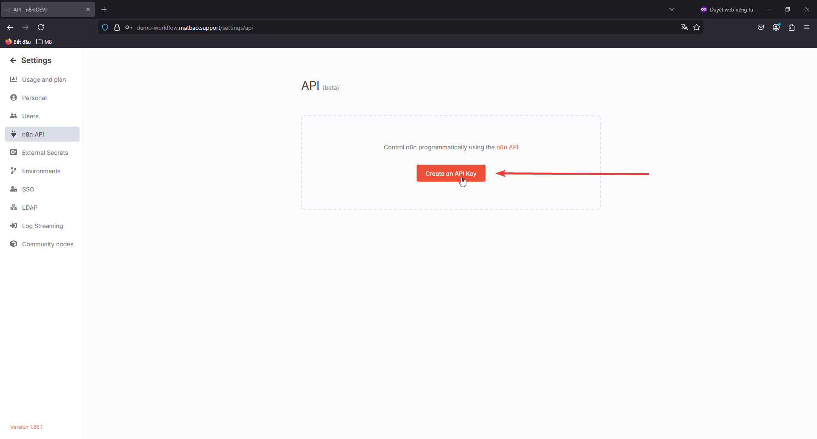This screenshot has height=439, width=817.
Task: Open Community nodes settings
Action: click(x=42, y=244)
